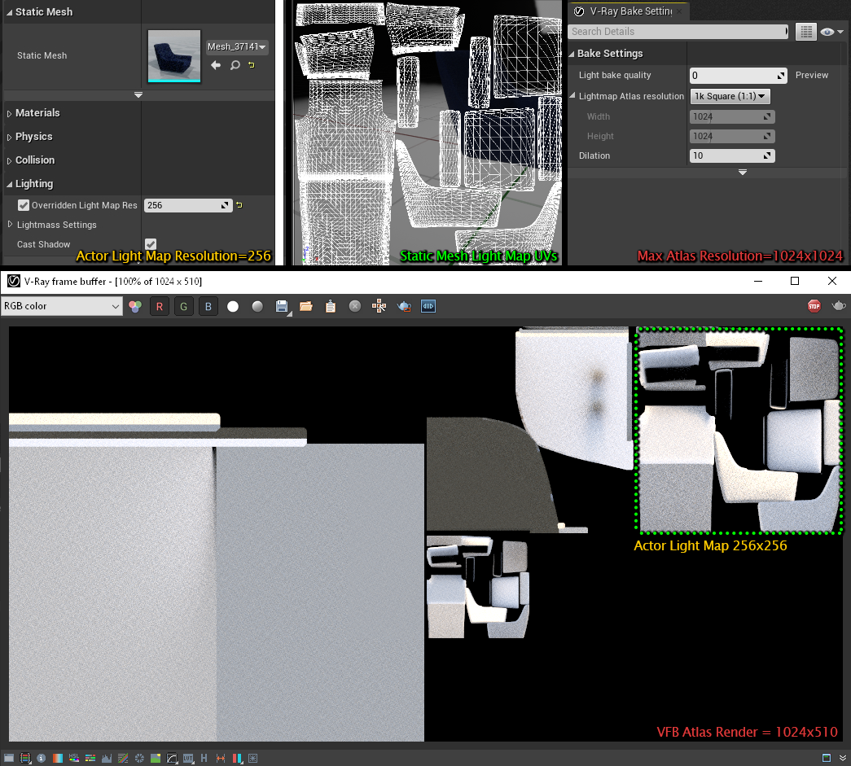
Task: Show advanced Bake Settings arrow
Action: tap(743, 172)
